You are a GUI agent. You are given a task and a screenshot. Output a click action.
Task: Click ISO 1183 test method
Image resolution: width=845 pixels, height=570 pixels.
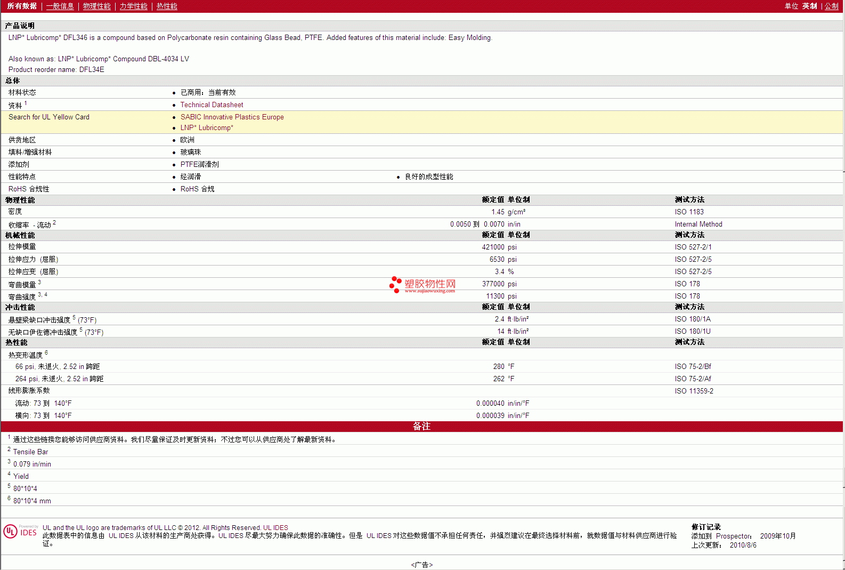pyautogui.click(x=689, y=212)
